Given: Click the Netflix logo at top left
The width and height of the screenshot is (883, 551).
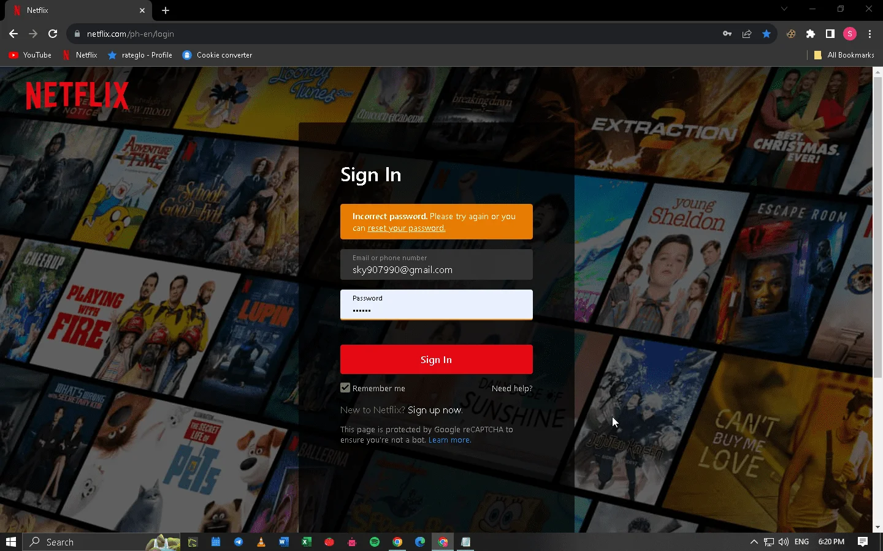Looking at the screenshot, I should coord(77,96).
